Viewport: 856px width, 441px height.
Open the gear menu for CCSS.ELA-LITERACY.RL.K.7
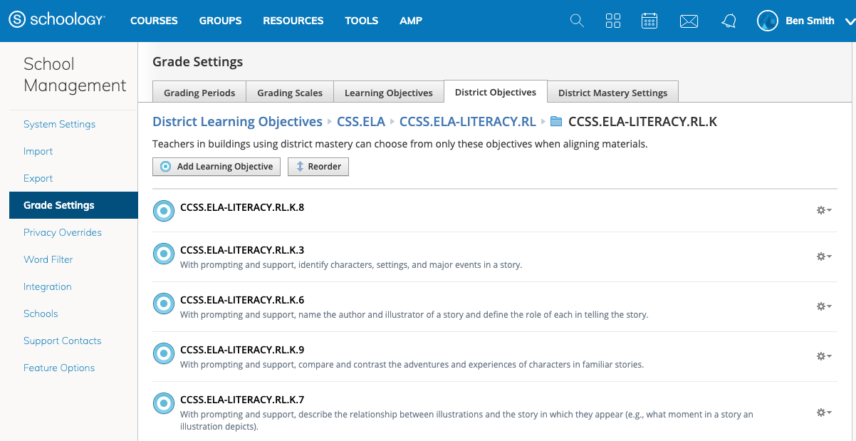(x=823, y=413)
